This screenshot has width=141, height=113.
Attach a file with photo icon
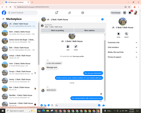point(45,105)
